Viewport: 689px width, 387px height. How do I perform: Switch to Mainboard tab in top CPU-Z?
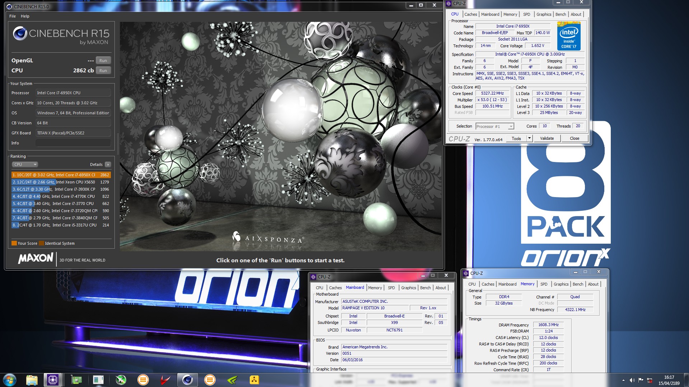[490, 14]
